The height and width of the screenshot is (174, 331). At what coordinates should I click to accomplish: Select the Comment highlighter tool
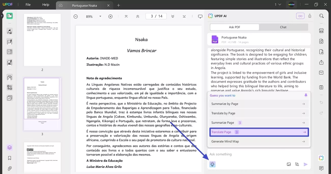(10, 31)
